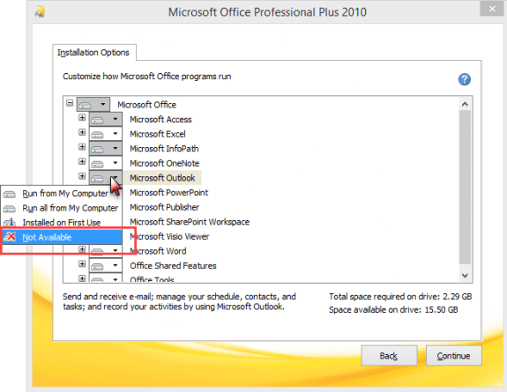This screenshot has width=507, height=392.
Task: Open Microsoft Access install option dropdown
Action: click(106, 119)
